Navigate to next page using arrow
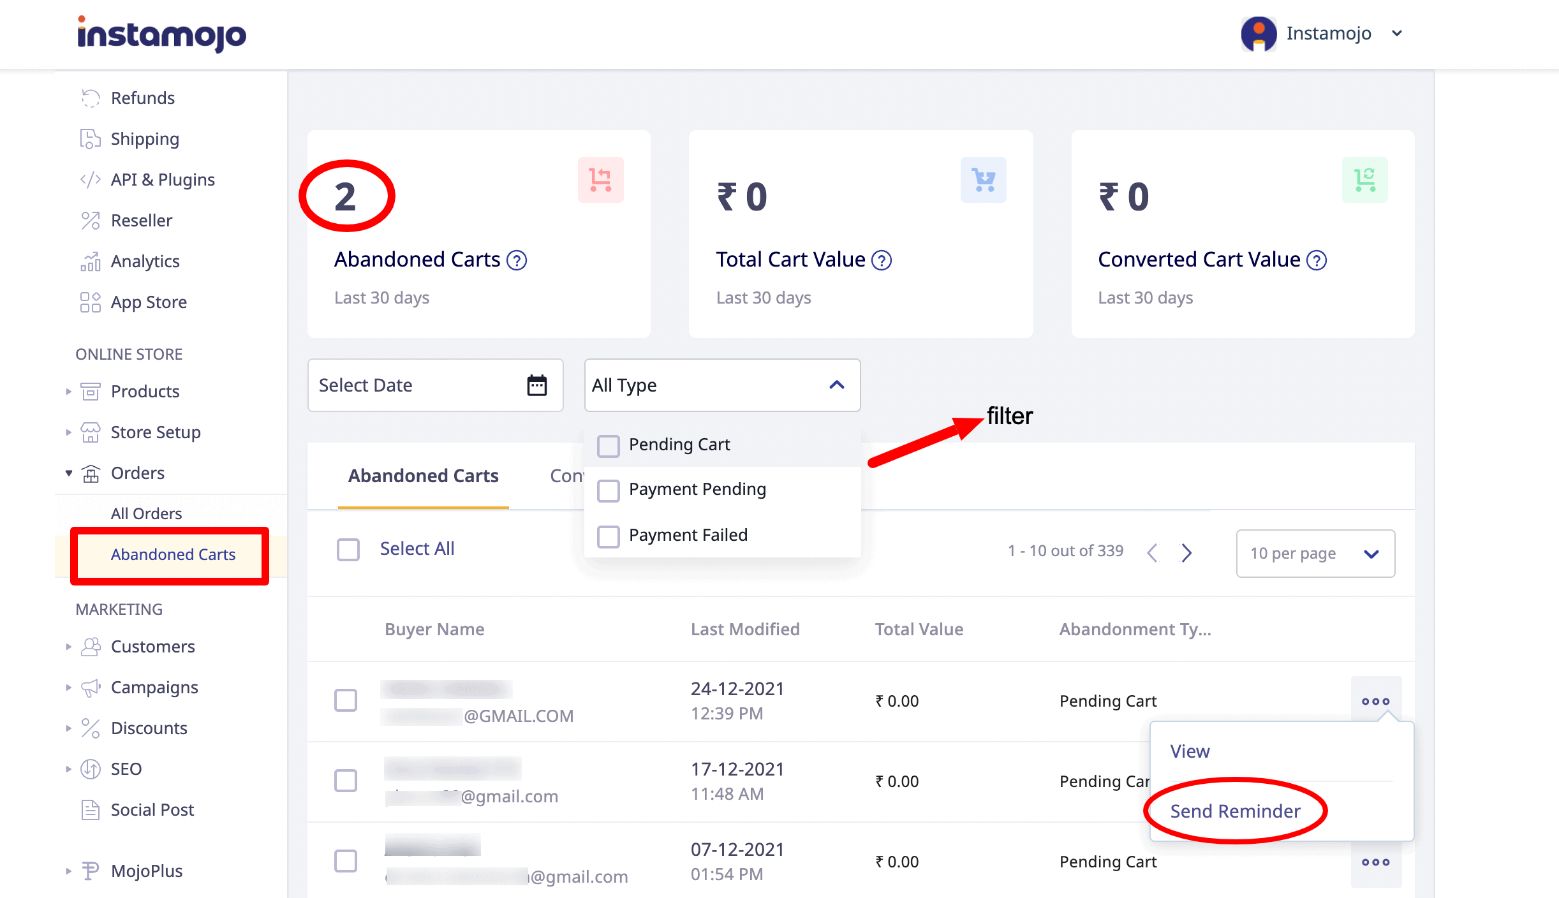This screenshot has width=1559, height=898. pyautogui.click(x=1188, y=552)
